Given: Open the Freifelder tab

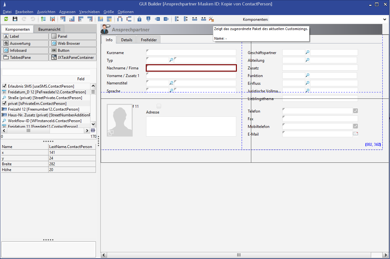Looking at the screenshot, I should point(148,40).
